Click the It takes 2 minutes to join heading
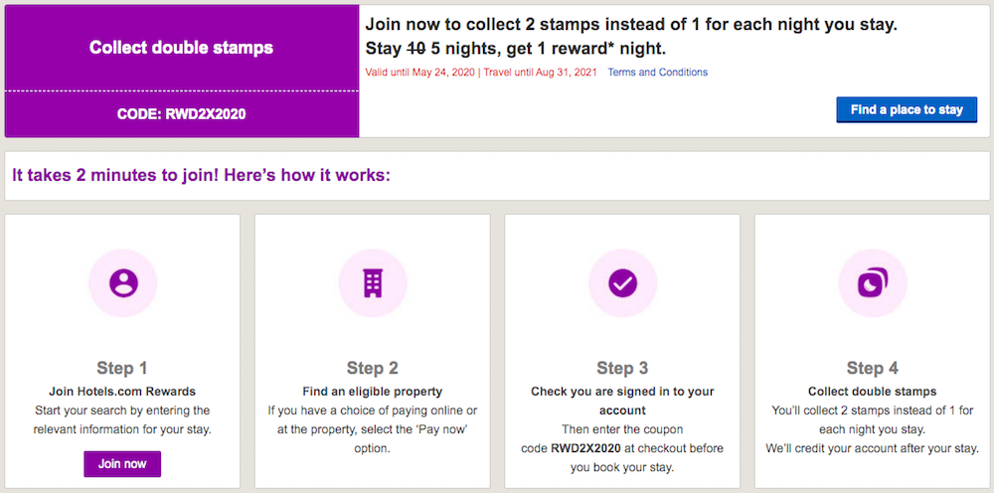994x493 pixels. (201, 175)
